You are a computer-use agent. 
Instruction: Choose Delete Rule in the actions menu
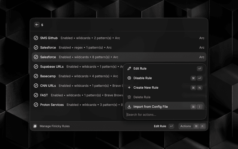(x=165, y=97)
